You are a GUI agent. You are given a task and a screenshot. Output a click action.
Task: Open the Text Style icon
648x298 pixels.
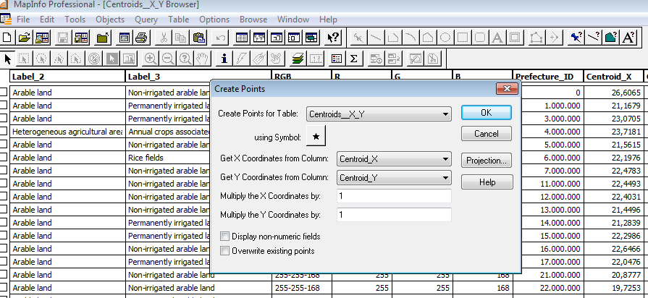click(x=628, y=38)
